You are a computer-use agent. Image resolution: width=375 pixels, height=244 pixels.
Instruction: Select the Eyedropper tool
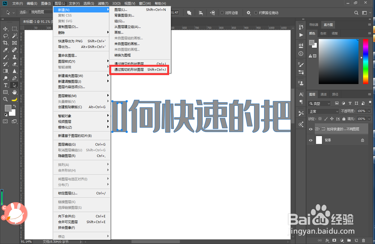pos(5,50)
